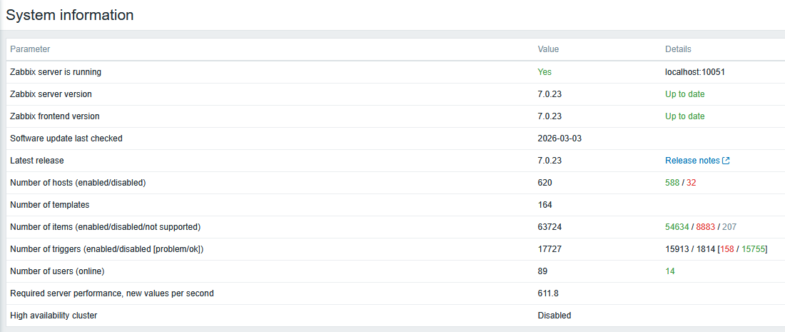
Task: Click the Value column header
Action: [x=548, y=49]
